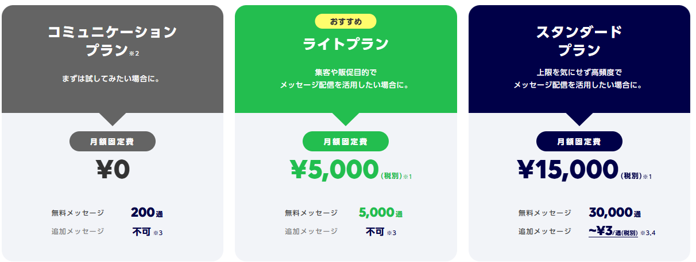
Task: Click the green 月額固定費 pill label
Action: pyautogui.click(x=346, y=142)
